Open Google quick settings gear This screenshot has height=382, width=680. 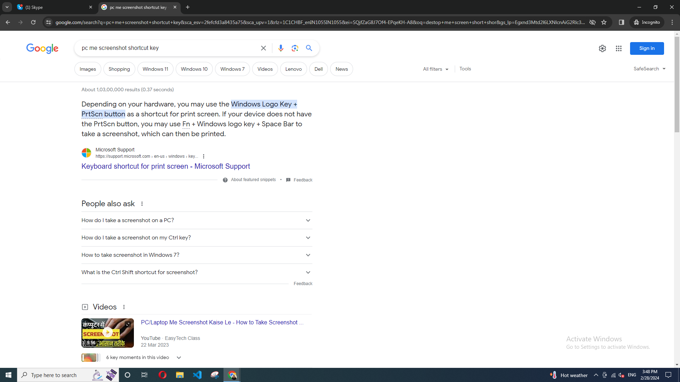click(x=602, y=48)
